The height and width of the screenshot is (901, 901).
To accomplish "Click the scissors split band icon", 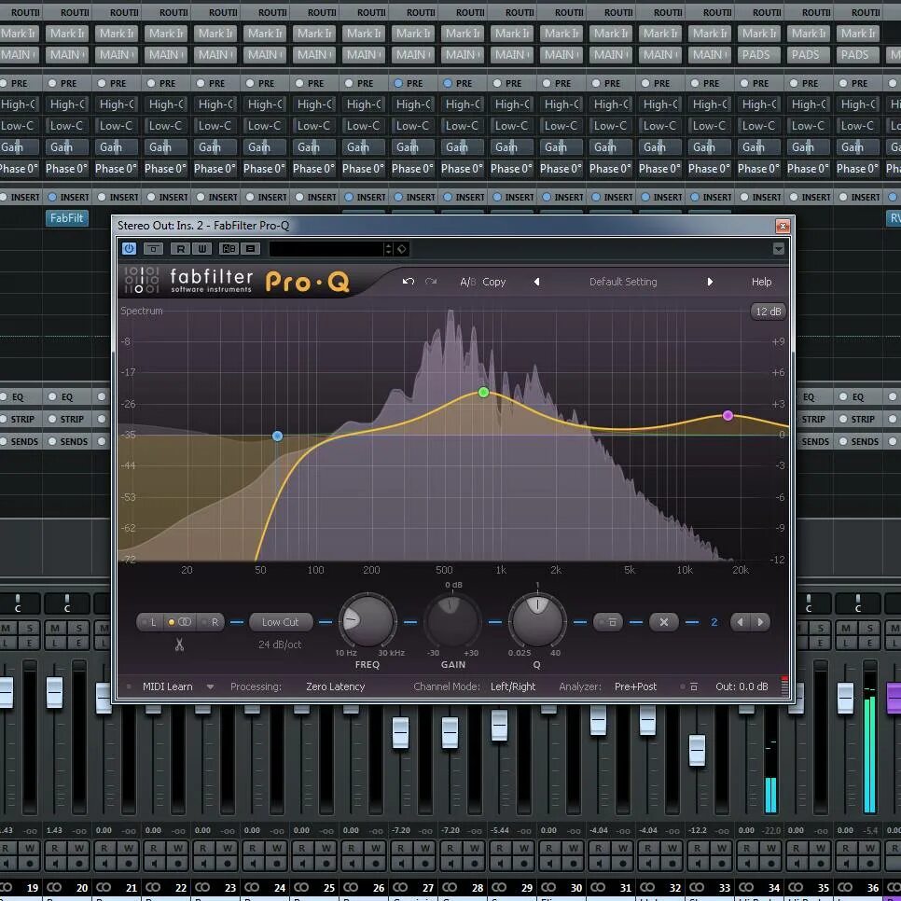I will tap(179, 645).
